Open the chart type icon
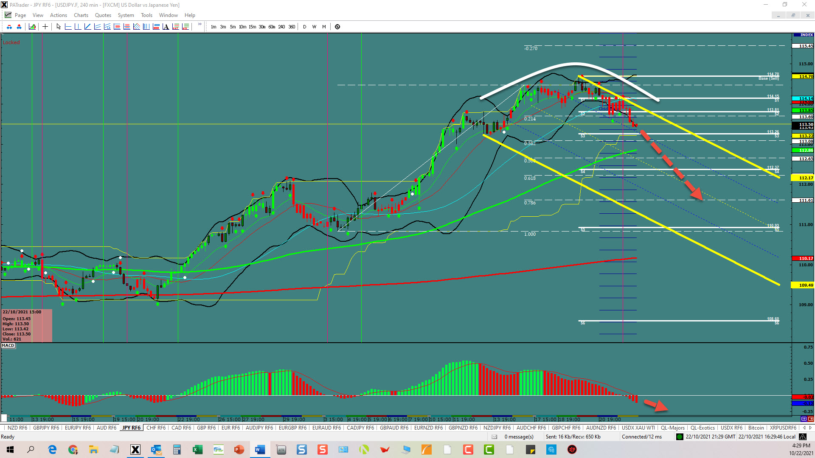The width and height of the screenshot is (815, 458). (32, 27)
